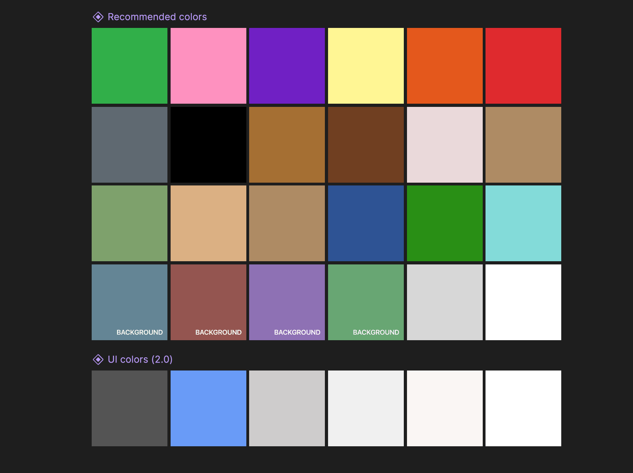Pick the muted green BACKGROUND swatch
This screenshot has height=473, width=633.
[366, 302]
